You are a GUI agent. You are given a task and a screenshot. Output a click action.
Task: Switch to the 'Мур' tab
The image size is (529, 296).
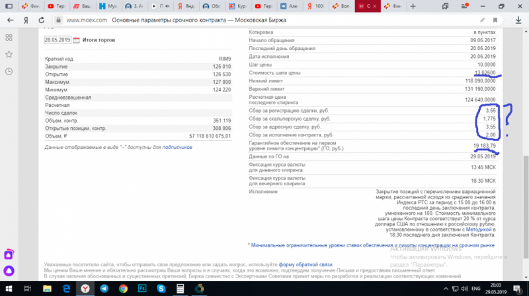pos(108,6)
